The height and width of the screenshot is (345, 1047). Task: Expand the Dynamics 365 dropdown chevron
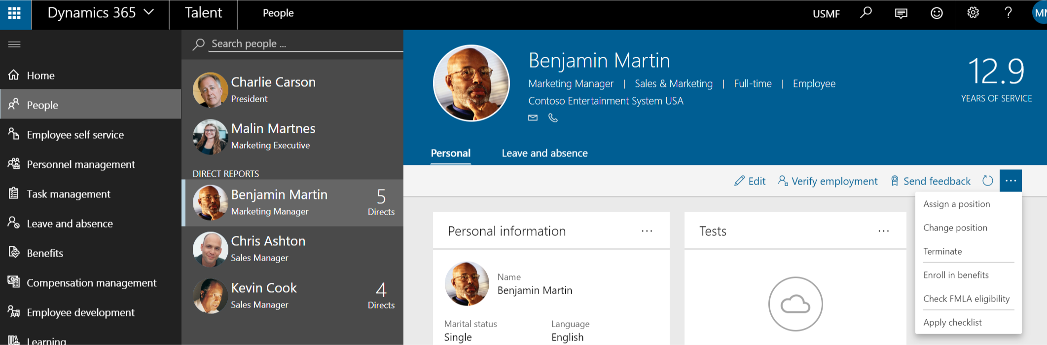pos(149,12)
